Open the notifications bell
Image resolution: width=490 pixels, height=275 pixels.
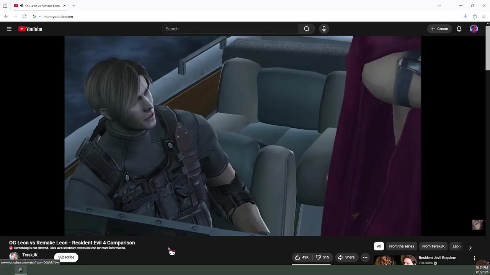459,29
